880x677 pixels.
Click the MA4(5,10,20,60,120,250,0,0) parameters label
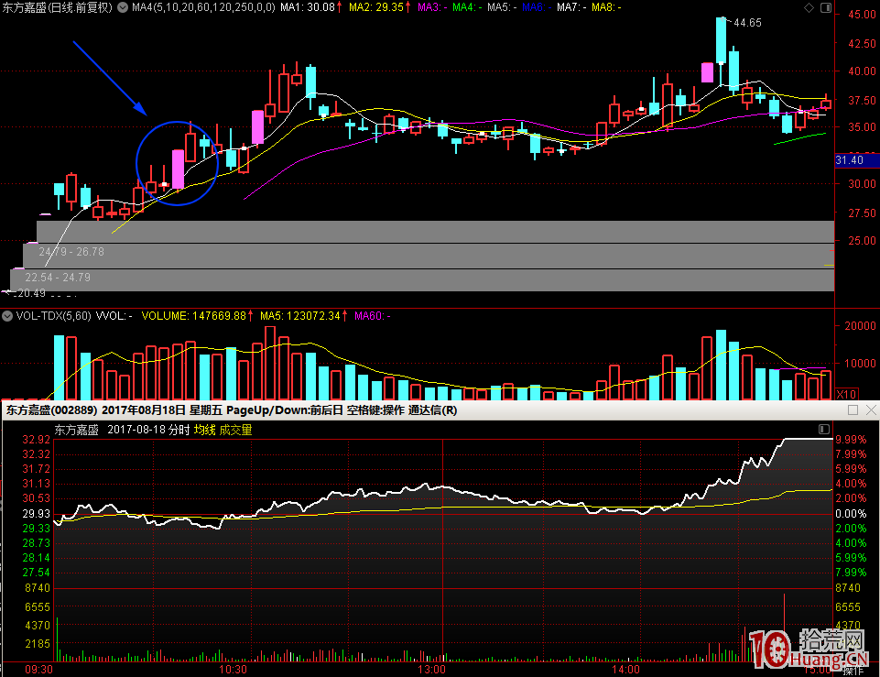tap(202, 7)
